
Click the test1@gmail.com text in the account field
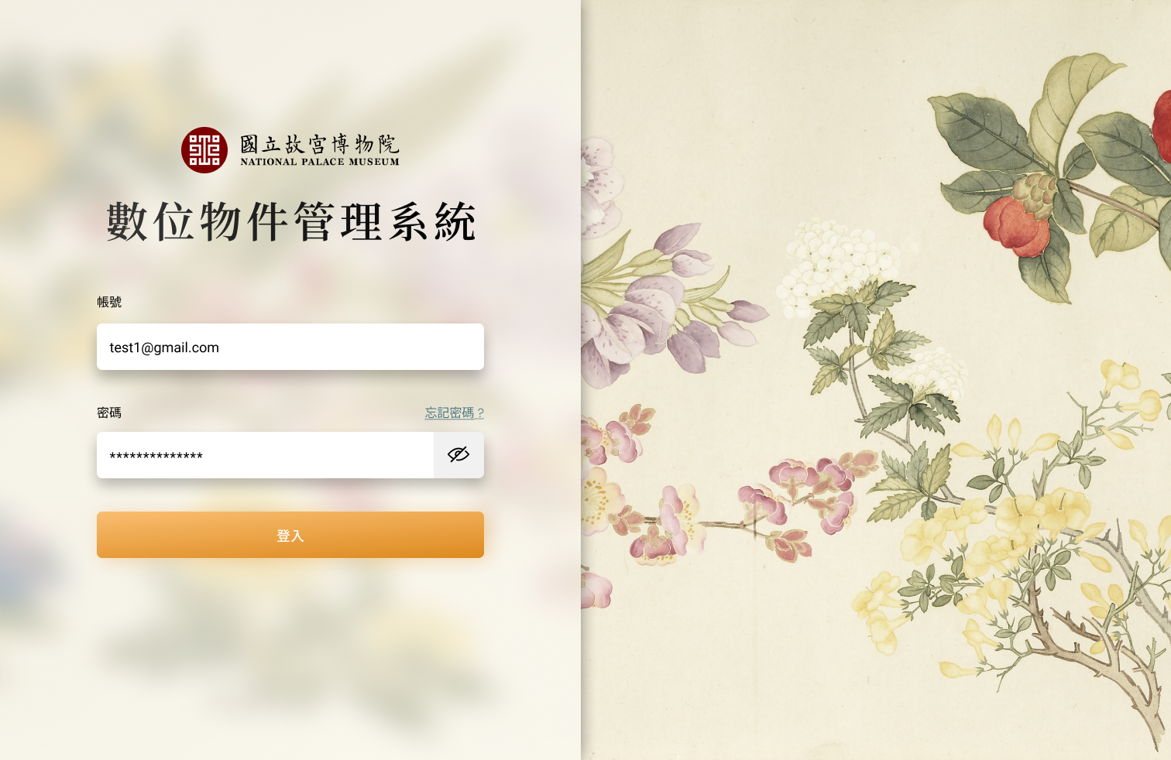[164, 347]
